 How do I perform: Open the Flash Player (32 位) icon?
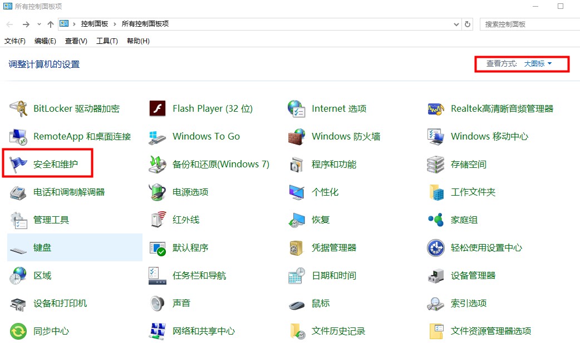click(157, 108)
